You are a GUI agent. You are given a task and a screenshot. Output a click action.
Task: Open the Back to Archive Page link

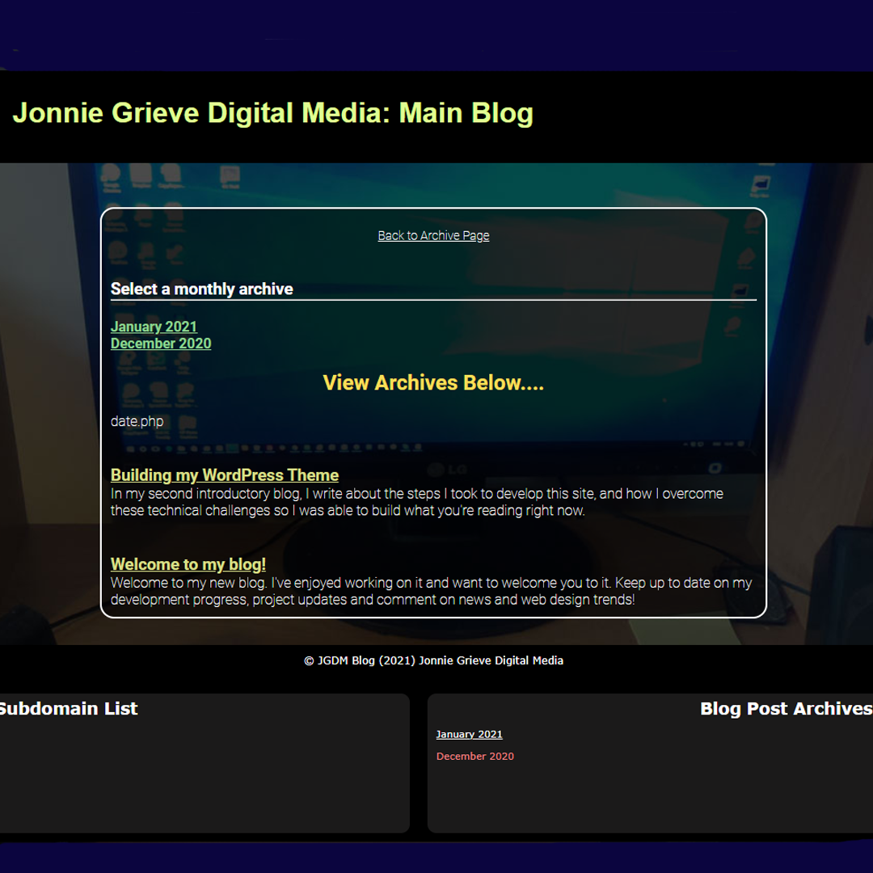[x=433, y=235]
